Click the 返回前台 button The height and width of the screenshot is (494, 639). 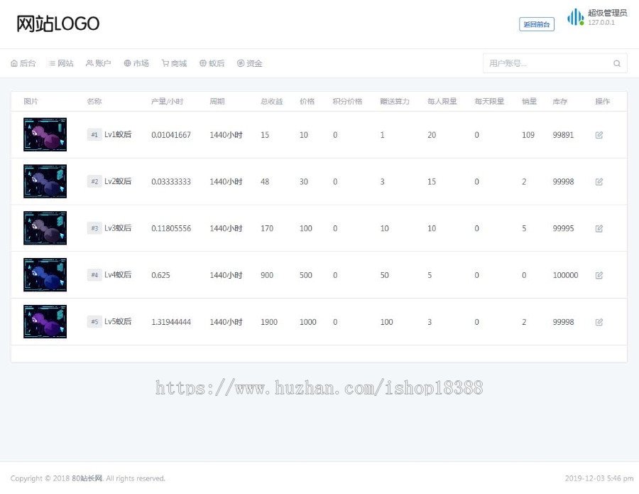click(x=536, y=24)
